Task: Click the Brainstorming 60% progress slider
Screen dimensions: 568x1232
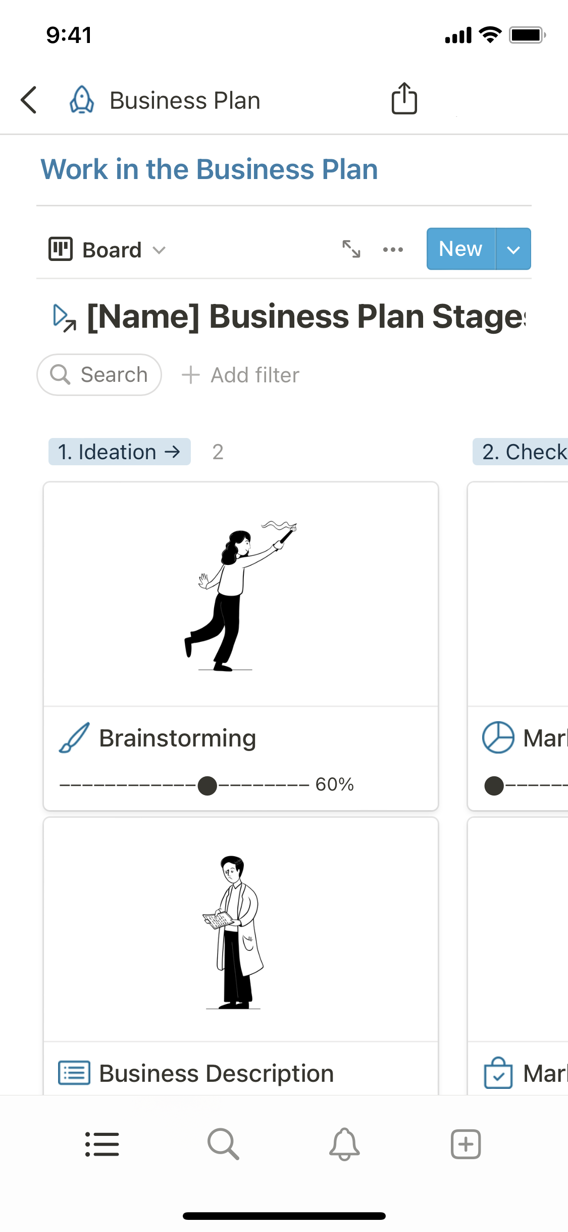Action: 207,785
